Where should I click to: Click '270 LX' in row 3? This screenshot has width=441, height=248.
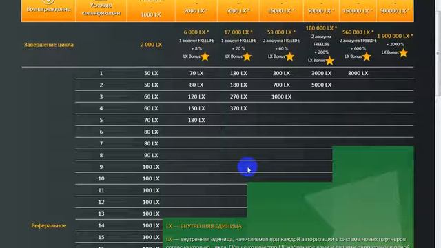(238, 96)
